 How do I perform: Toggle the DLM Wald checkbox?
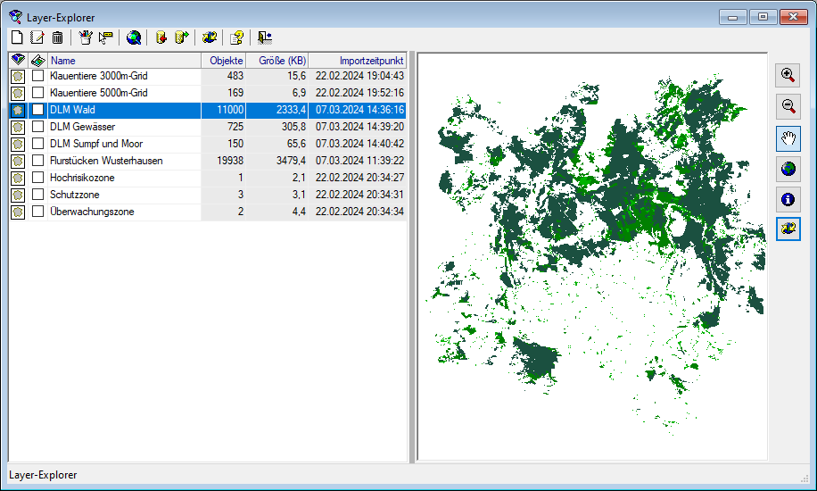coord(37,110)
